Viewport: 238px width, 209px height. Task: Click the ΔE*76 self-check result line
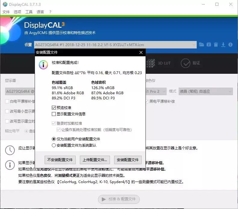[97, 73]
